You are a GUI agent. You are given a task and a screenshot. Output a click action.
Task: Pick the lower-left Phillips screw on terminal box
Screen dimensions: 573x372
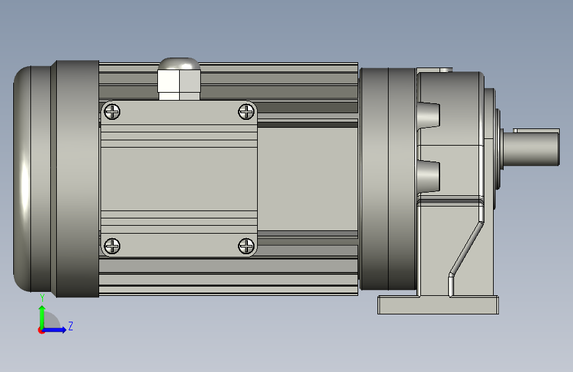point(112,246)
